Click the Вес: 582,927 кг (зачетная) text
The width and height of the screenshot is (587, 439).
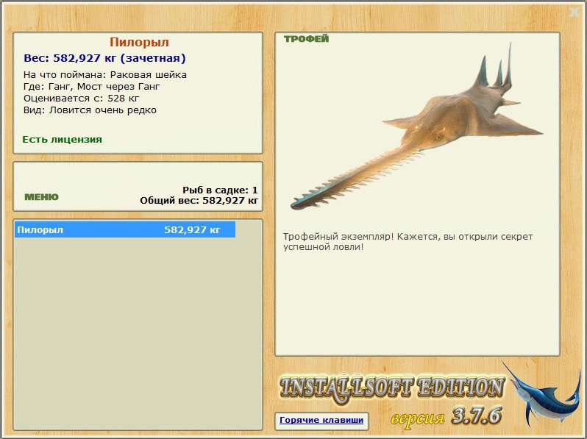[x=104, y=58]
